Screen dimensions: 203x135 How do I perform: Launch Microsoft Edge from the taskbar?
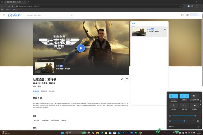(102, 133)
